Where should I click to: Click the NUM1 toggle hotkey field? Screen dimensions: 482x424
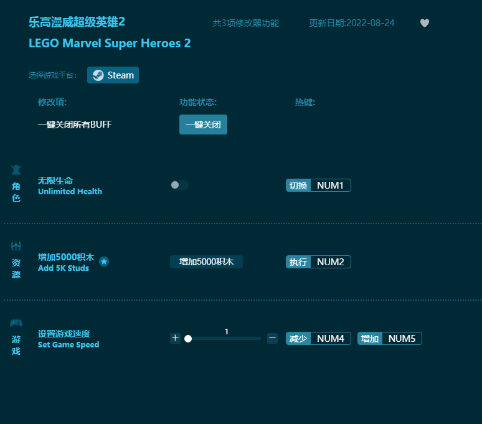331,186
